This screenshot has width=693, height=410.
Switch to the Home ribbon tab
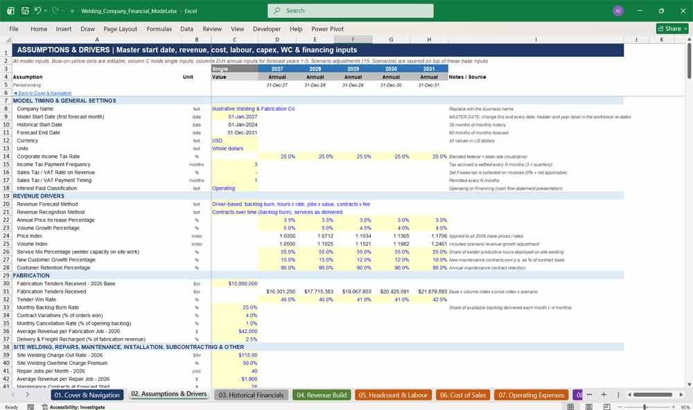[x=38, y=28]
